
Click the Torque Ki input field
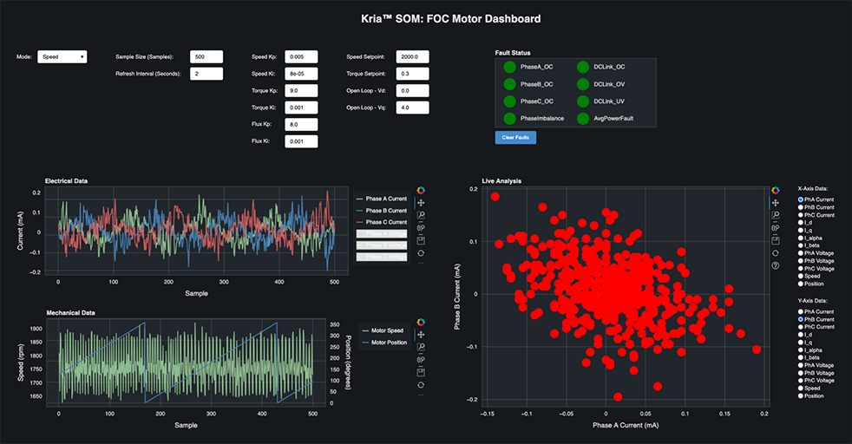301,108
